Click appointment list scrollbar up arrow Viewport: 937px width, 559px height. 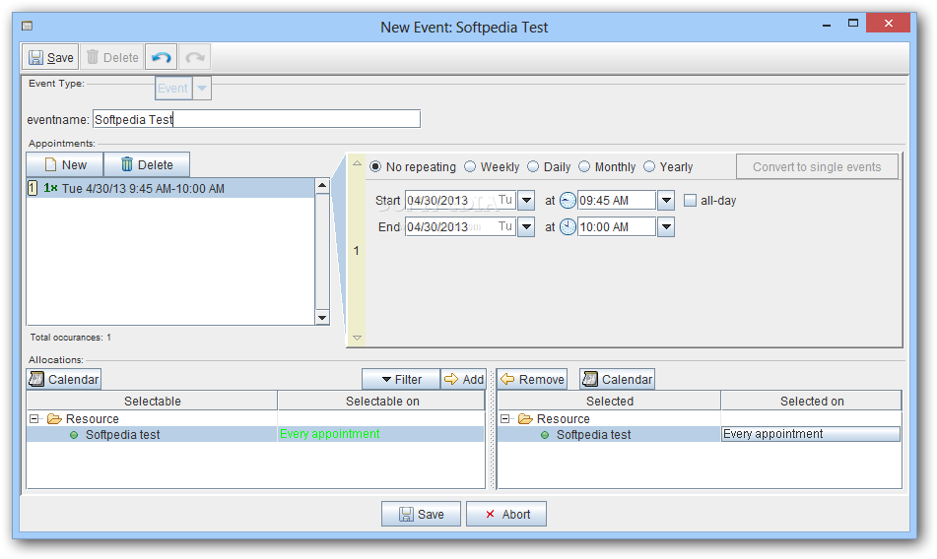pos(322,186)
